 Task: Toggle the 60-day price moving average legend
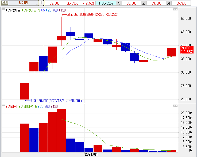pos(55,10)
